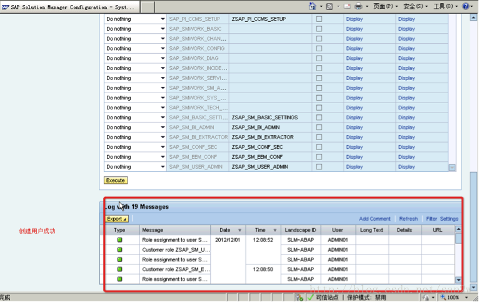
Task: Click the trusted sites green checkmark icon
Action: (x=311, y=298)
